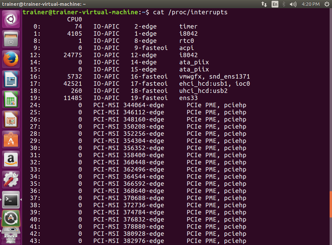Click the trainer@trainer-virtual-machine prompt text

[x=80, y=12]
